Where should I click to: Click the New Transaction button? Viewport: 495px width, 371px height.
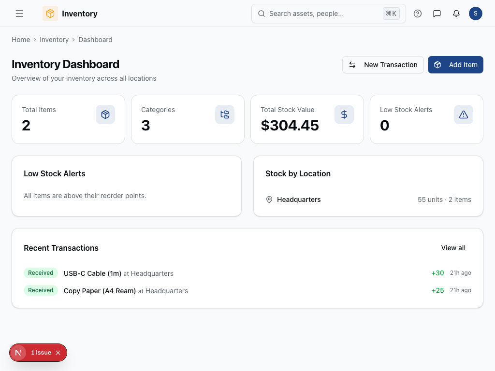[x=383, y=65]
